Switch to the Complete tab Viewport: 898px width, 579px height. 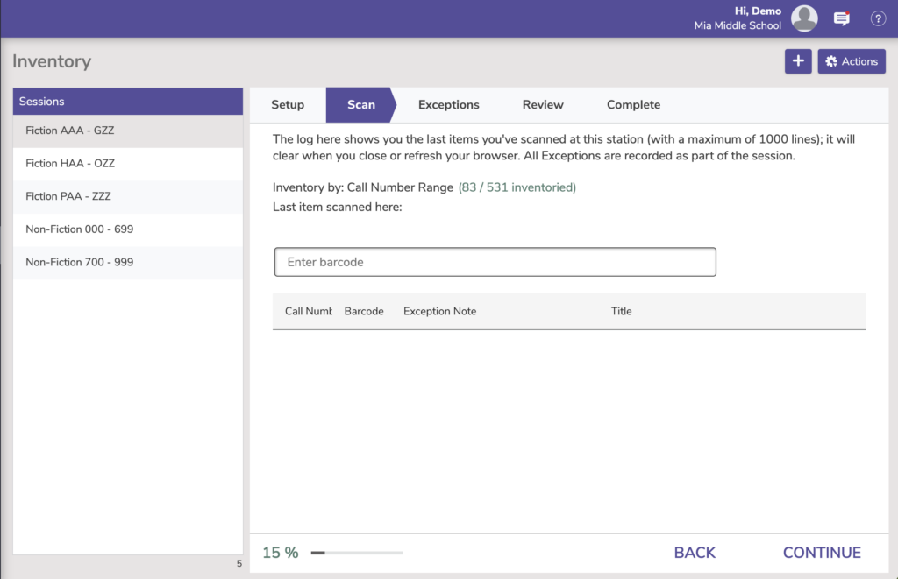tap(633, 105)
